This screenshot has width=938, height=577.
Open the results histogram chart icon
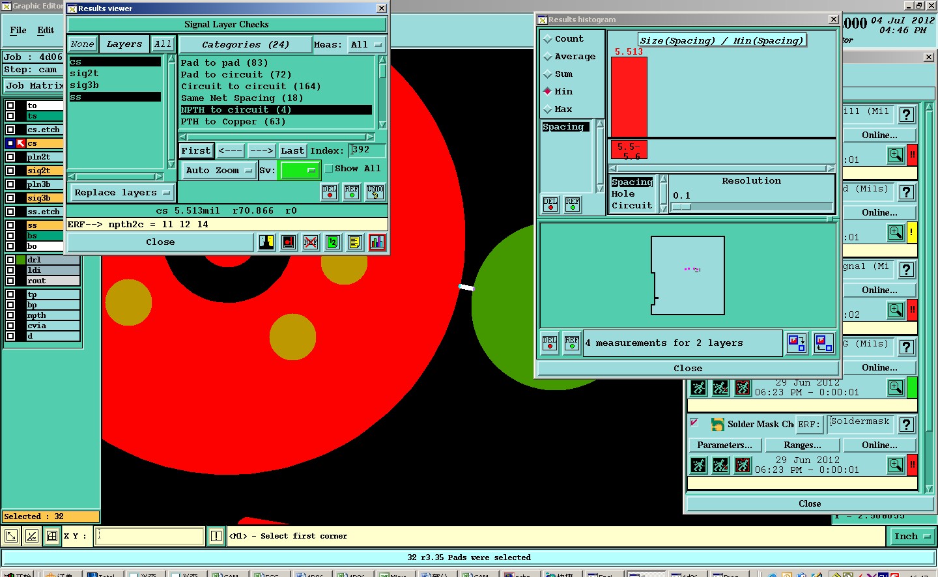377,242
